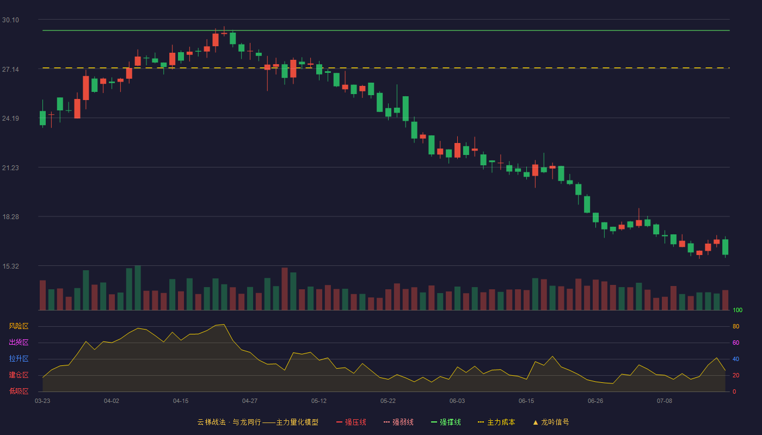Toggle the 强弱线 legend item

[398, 422]
